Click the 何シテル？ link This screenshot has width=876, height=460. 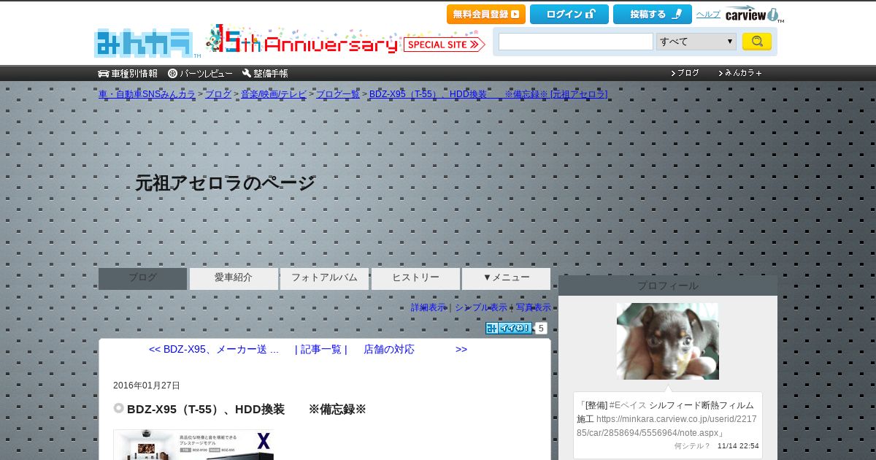pos(692,446)
